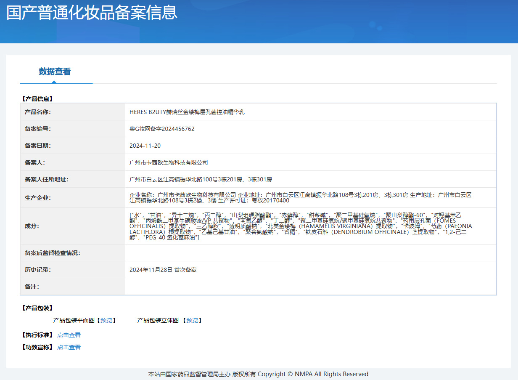Viewport: 518px width, 380px height.
Task: Click the 备案编号: label cell
Action: 73,129
